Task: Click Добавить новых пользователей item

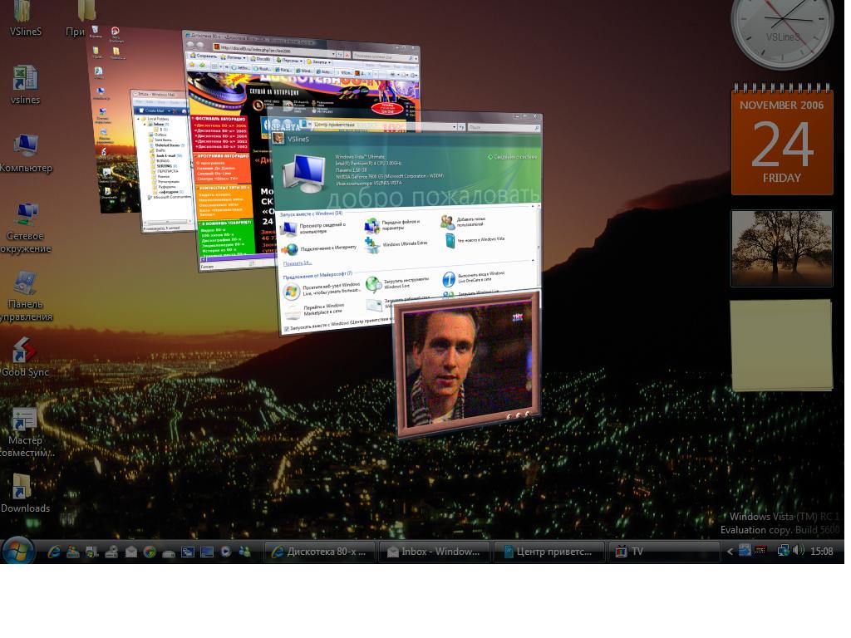Action: (x=462, y=221)
